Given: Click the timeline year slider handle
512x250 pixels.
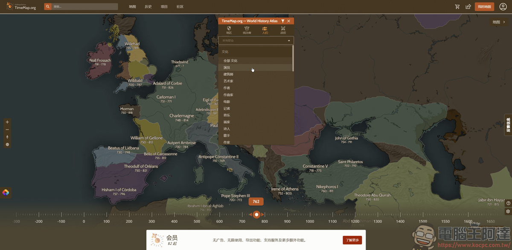Looking at the screenshot, I should (256, 215).
